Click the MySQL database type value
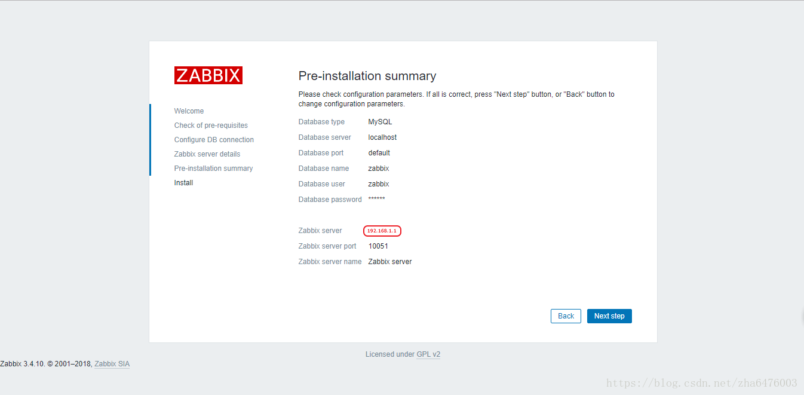The height and width of the screenshot is (395, 804). point(380,122)
